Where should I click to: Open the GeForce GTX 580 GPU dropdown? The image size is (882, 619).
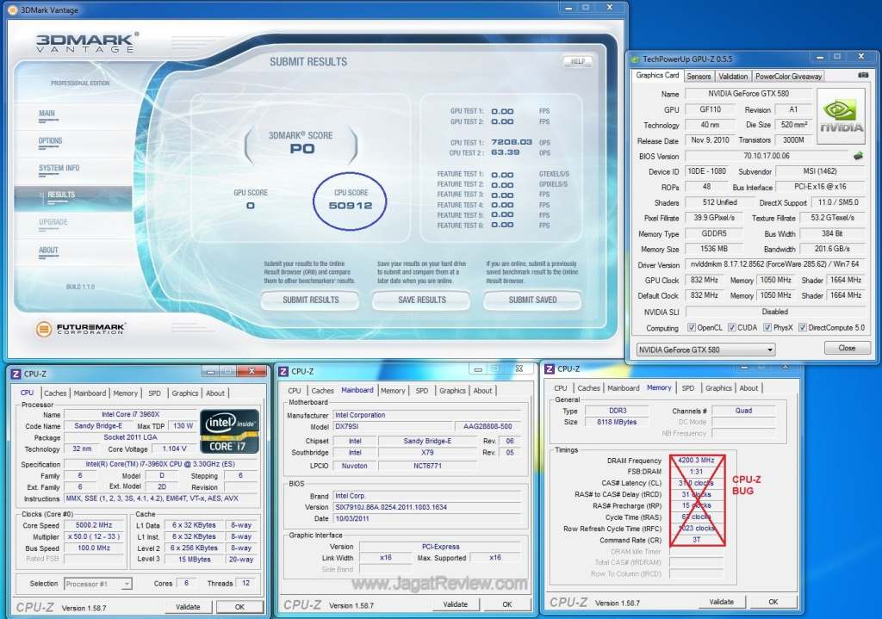[x=705, y=350]
